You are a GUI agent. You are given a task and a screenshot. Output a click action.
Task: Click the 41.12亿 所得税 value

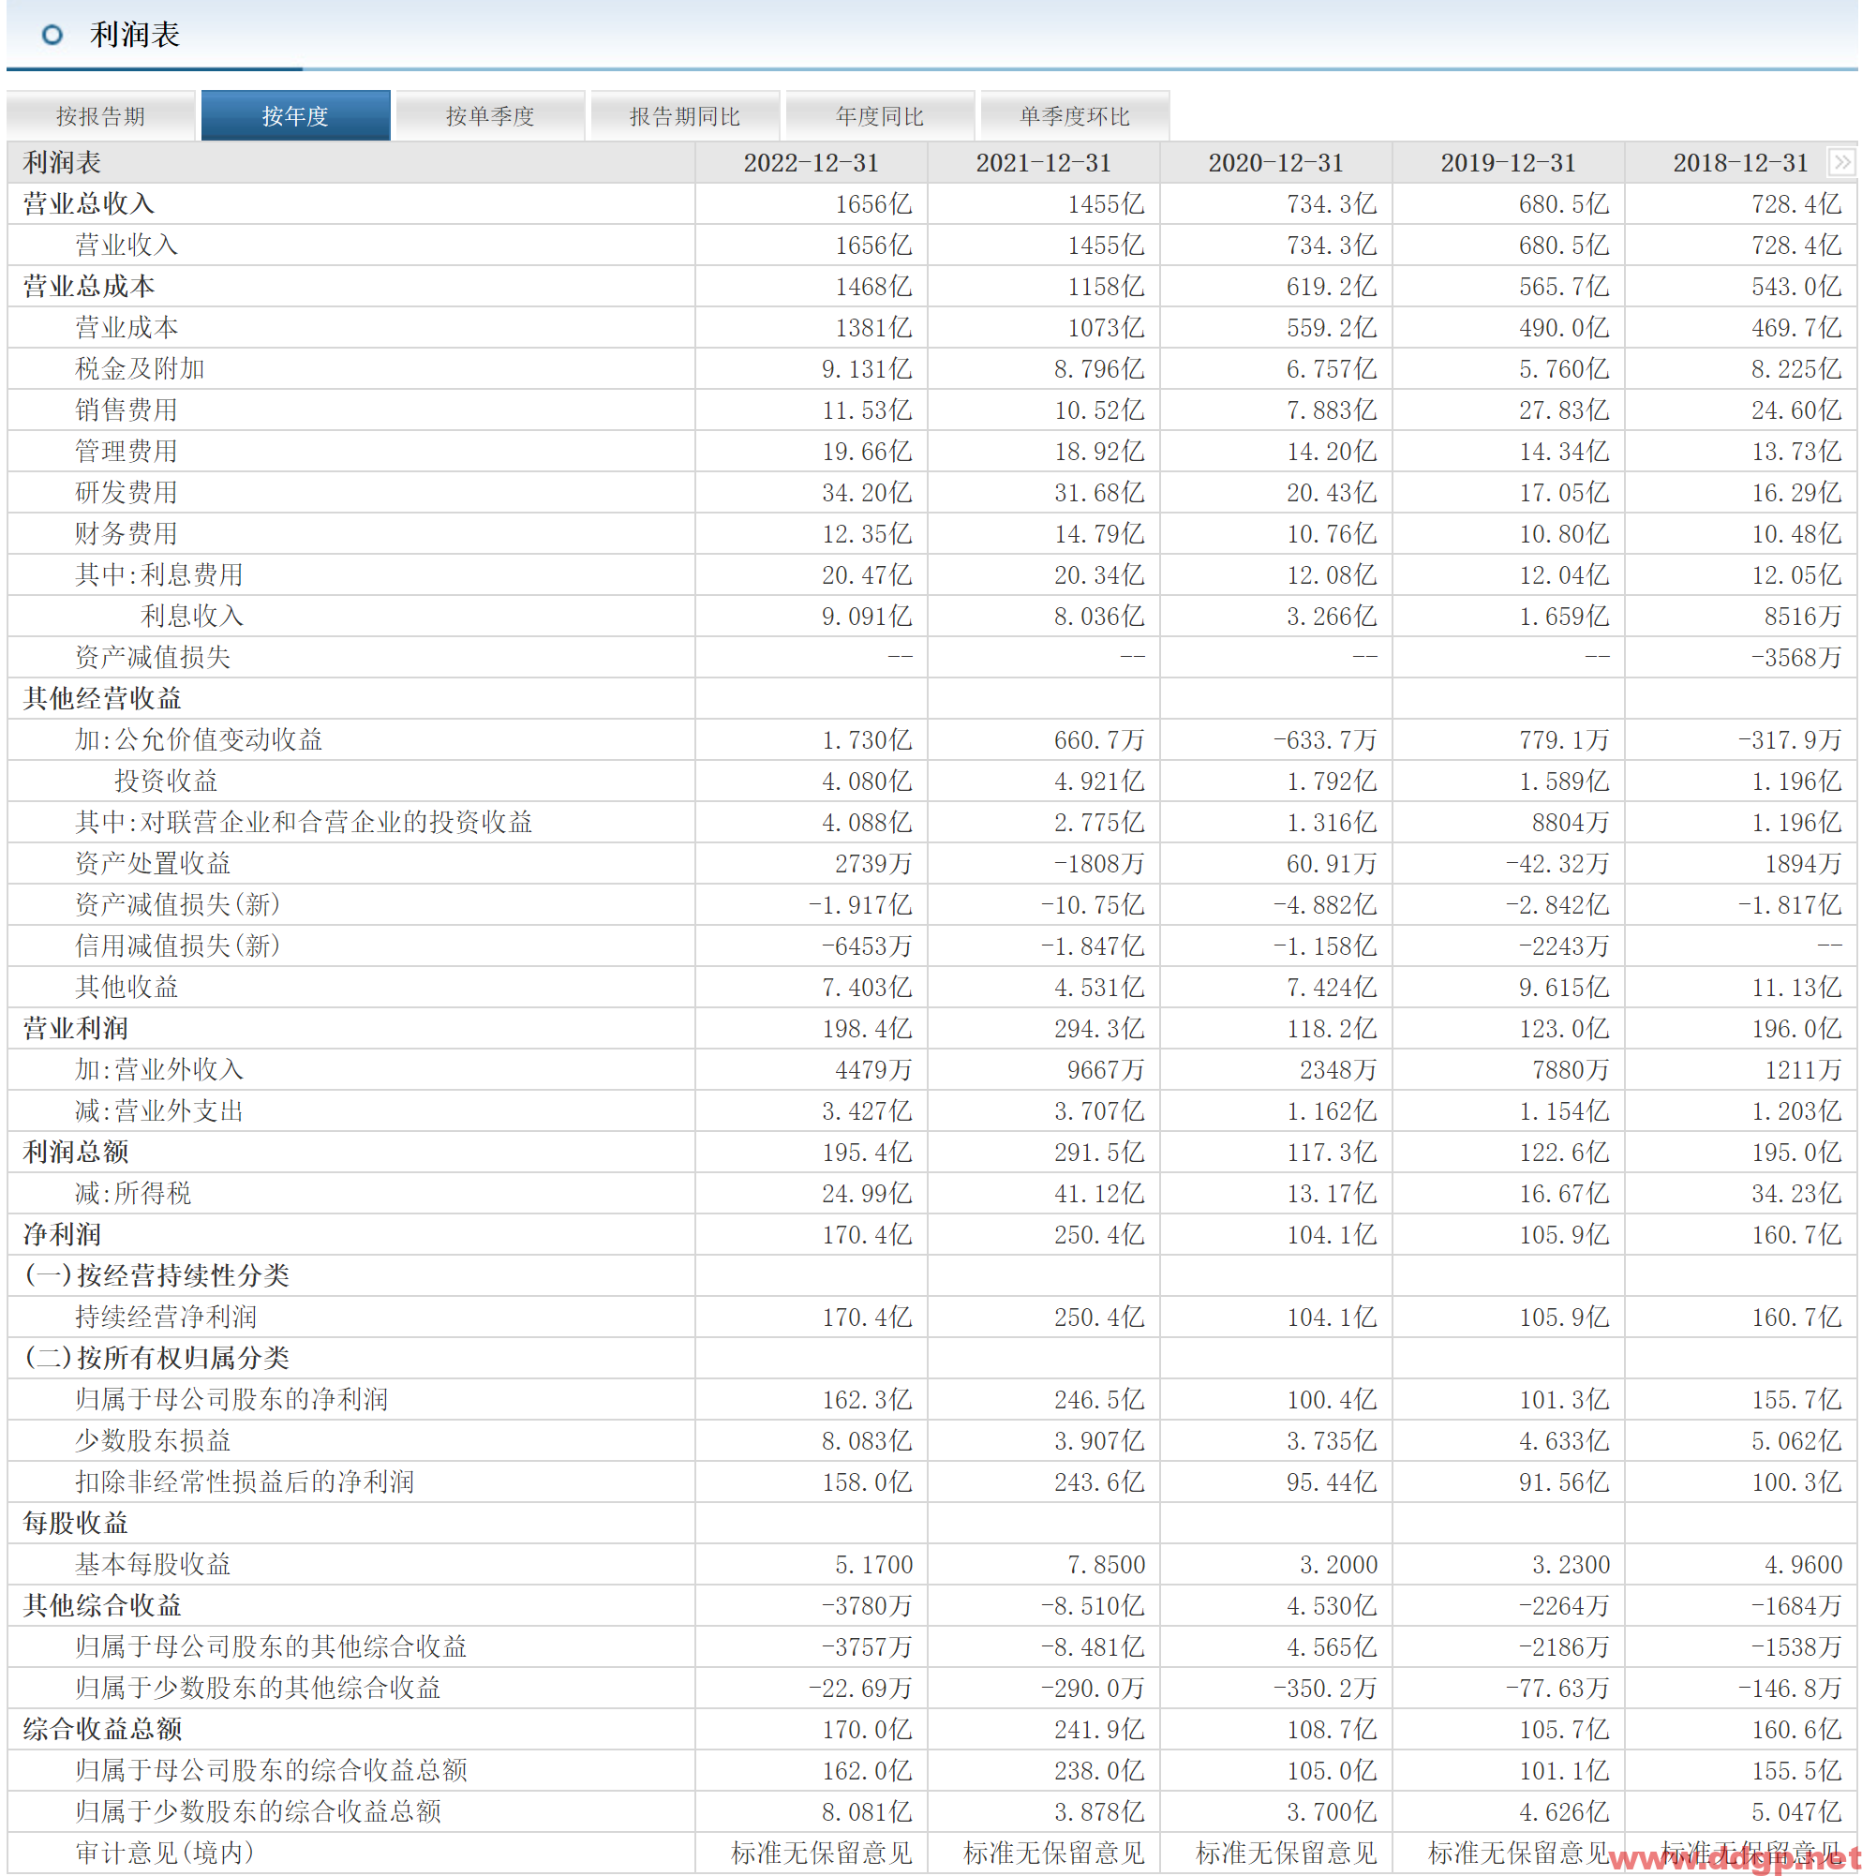coord(1099,1194)
